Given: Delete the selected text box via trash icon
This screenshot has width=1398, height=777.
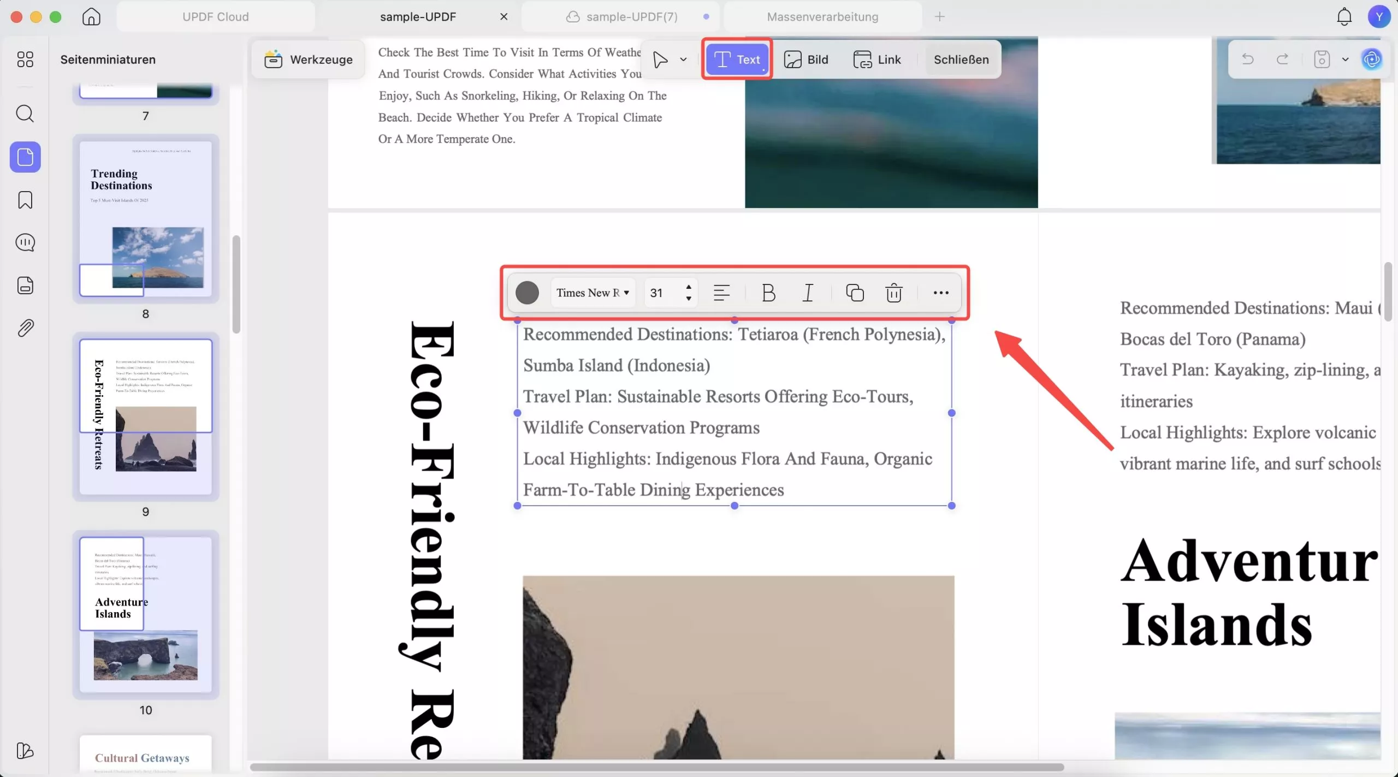Looking at the screenshot, I should 893,293.
